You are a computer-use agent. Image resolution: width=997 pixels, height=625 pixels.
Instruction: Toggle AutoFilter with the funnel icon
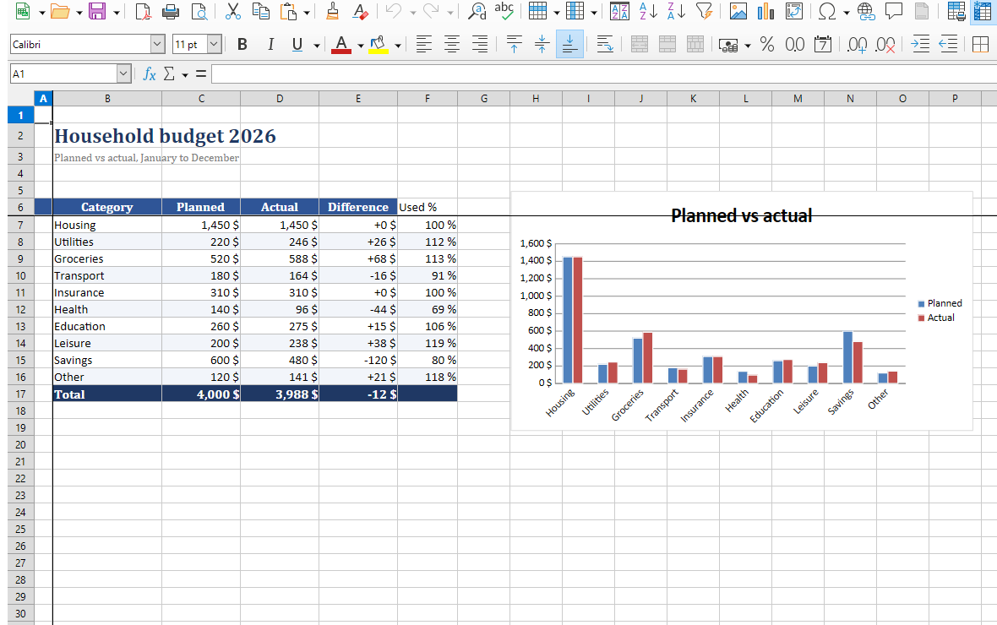click(x=705, y=11)
